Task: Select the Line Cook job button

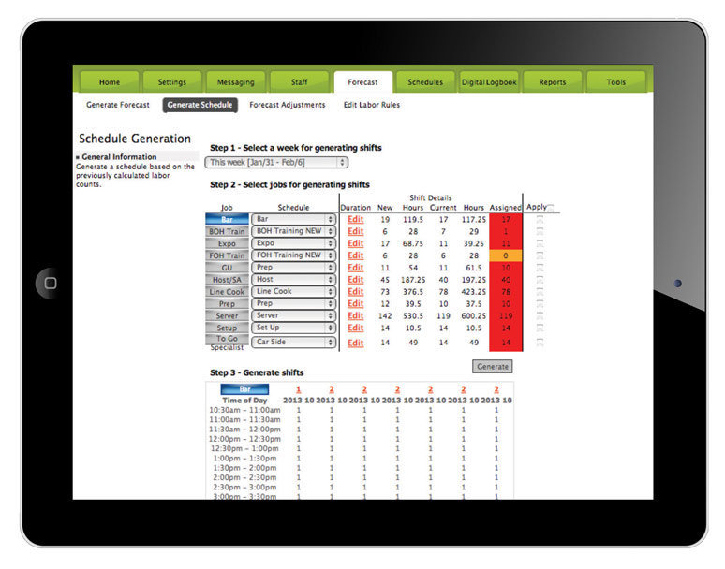Action: pos(227,291)
